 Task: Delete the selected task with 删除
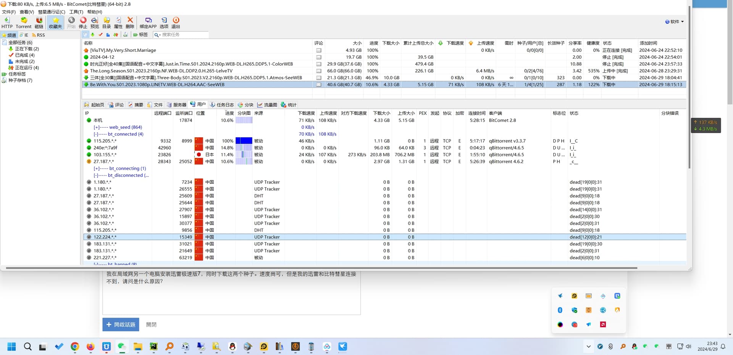130,22
